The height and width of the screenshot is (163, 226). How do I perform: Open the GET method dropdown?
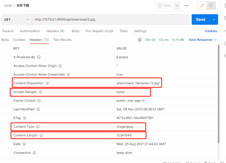(17, 19)
